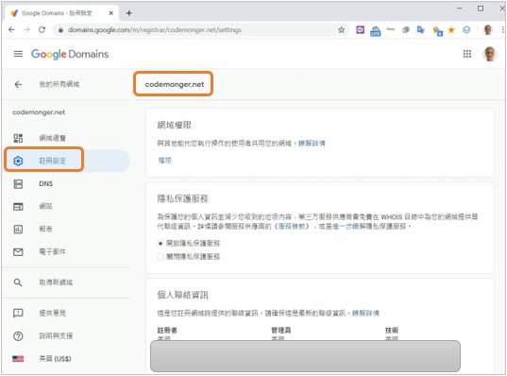Click browser back arrow
Screen dimensions: 507x376
tap(11, 30)
